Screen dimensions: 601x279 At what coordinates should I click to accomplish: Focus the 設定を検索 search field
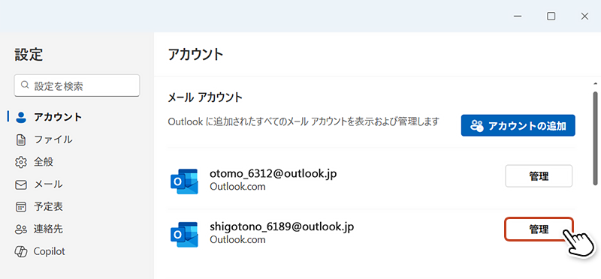(x=77, y=85)
